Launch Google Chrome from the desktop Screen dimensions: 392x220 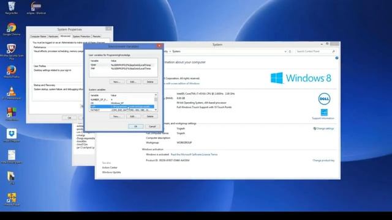click(12, 29)
